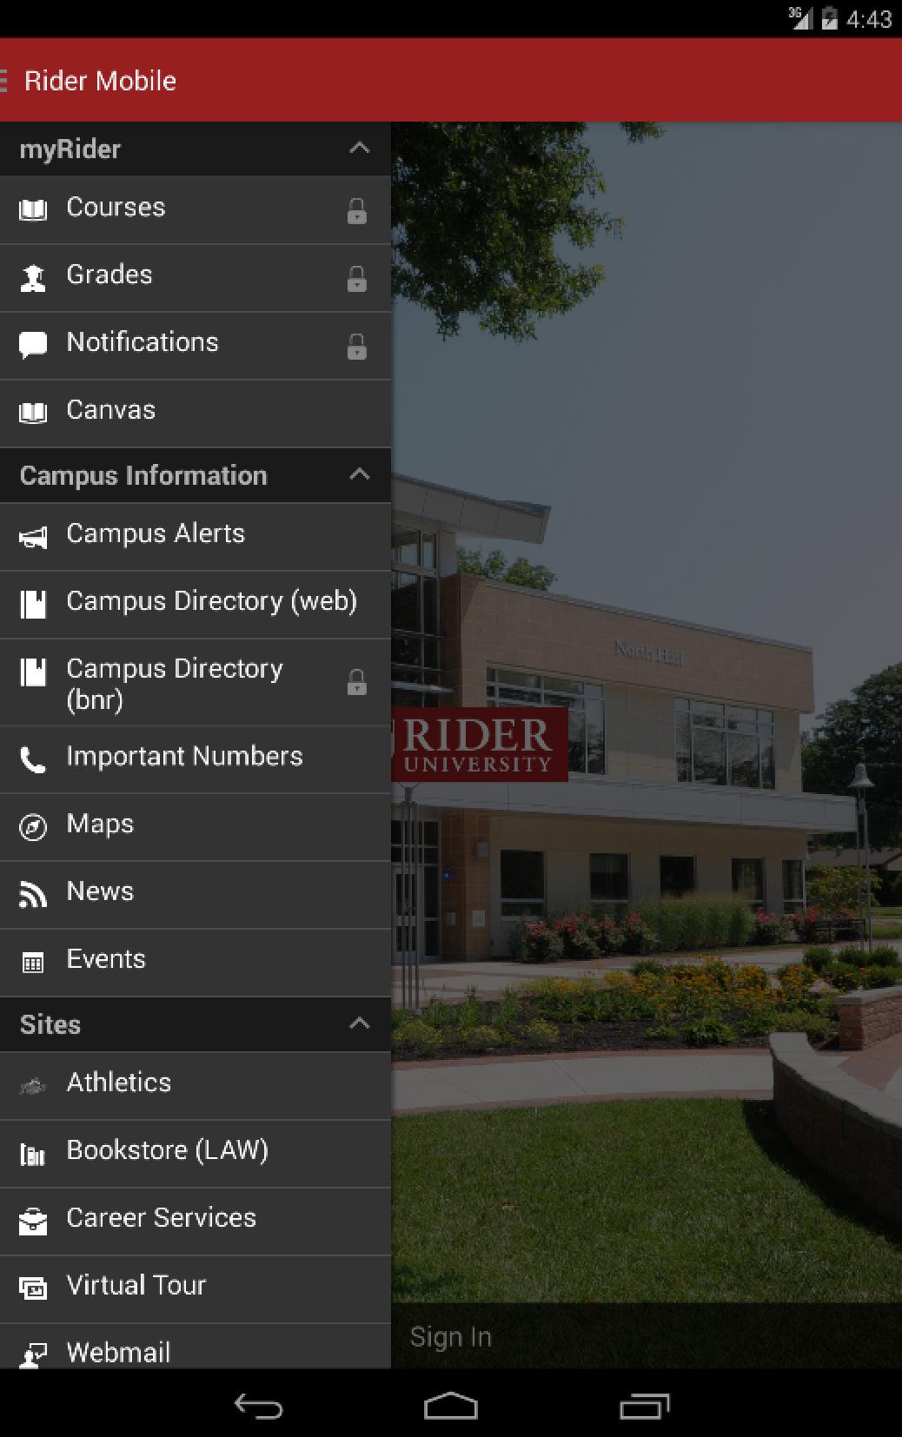Viewport: 902px width, 1437px height.
Task: Tap the lock icon next to Courses
Action: click(x=356, y=210)
